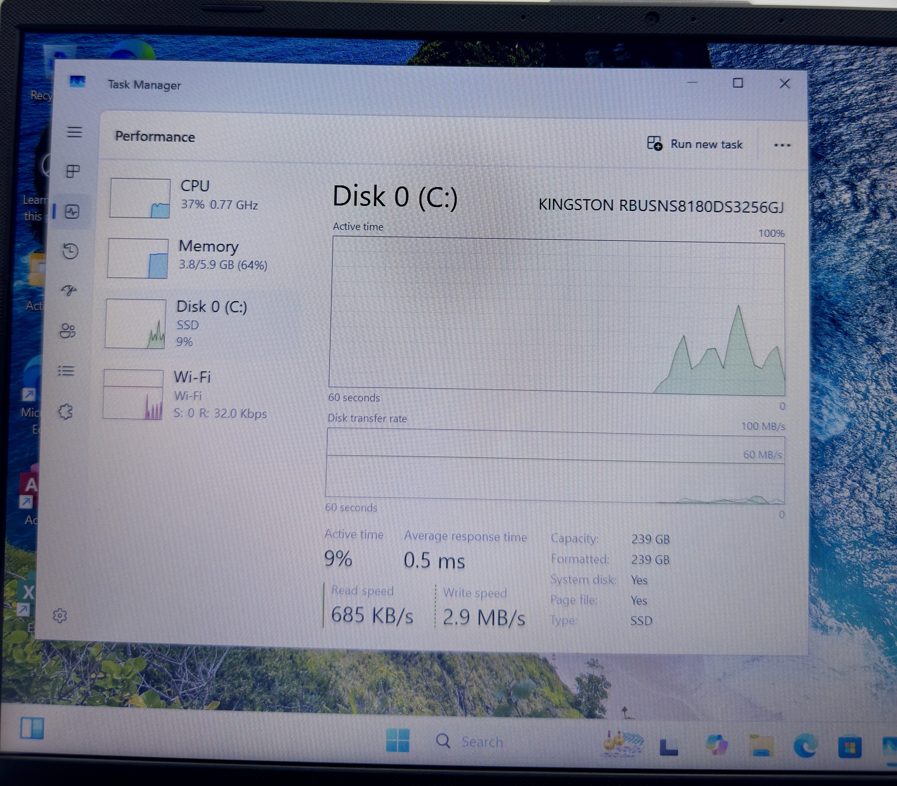Open the Services page icon

coord(65,412)
